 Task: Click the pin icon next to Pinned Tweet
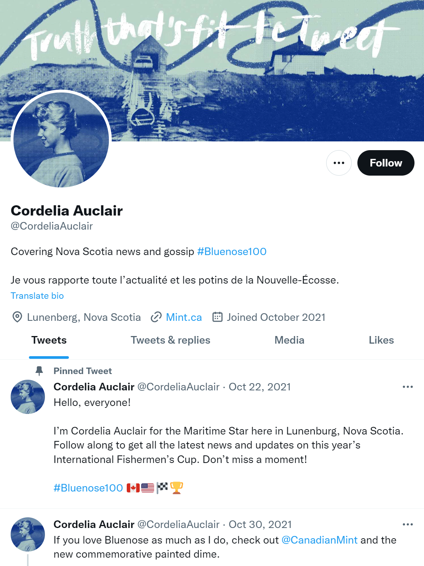click(x=39, y=371)
